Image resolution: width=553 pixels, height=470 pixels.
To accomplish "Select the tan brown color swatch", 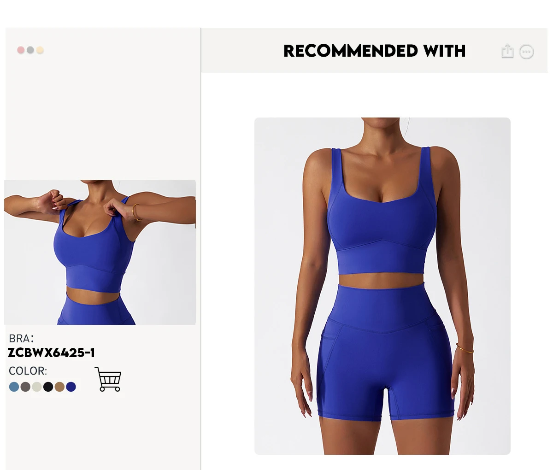I will point(59,387).
